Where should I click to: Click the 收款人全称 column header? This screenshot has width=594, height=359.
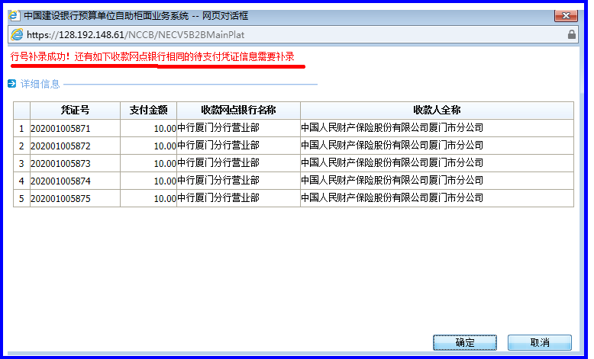(x=436, y=111)
